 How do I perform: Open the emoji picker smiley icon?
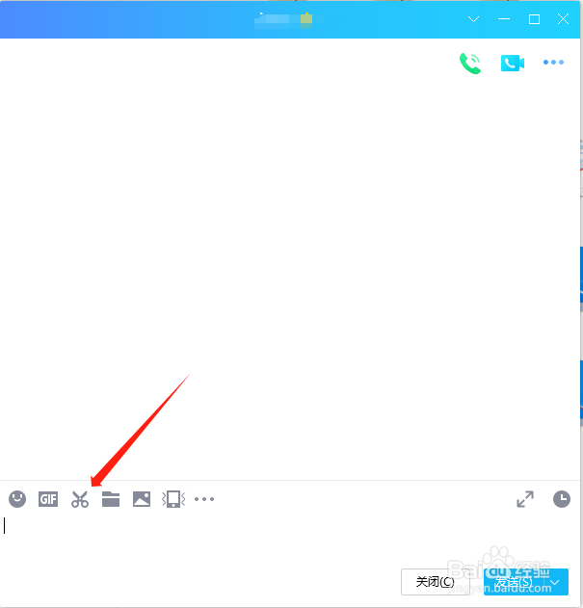click(x=17, y=499)
